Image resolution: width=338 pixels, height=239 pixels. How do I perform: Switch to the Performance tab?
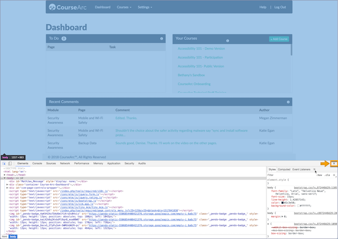[81, 163]
